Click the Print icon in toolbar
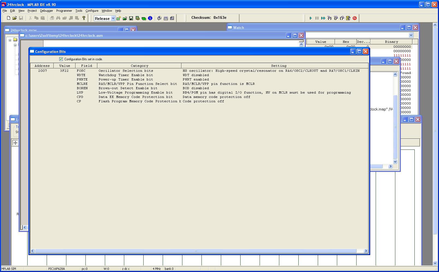Image resolution: width=439 pixels, height=272 pixels. coord(52,18)
